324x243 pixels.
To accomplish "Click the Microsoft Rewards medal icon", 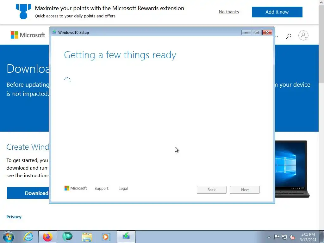I will pos(23,12).
